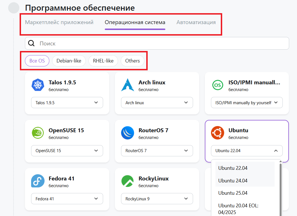297x216 pixels.
Task: Click the Ubuntu card title
Action: (x=238, y=130)
